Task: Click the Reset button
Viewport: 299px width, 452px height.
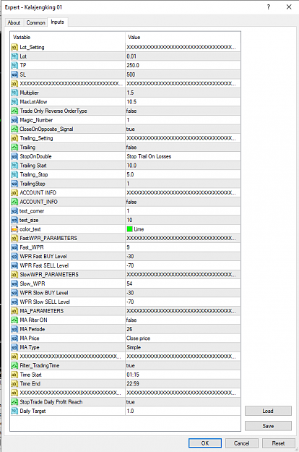Action: tap(278, 443)
